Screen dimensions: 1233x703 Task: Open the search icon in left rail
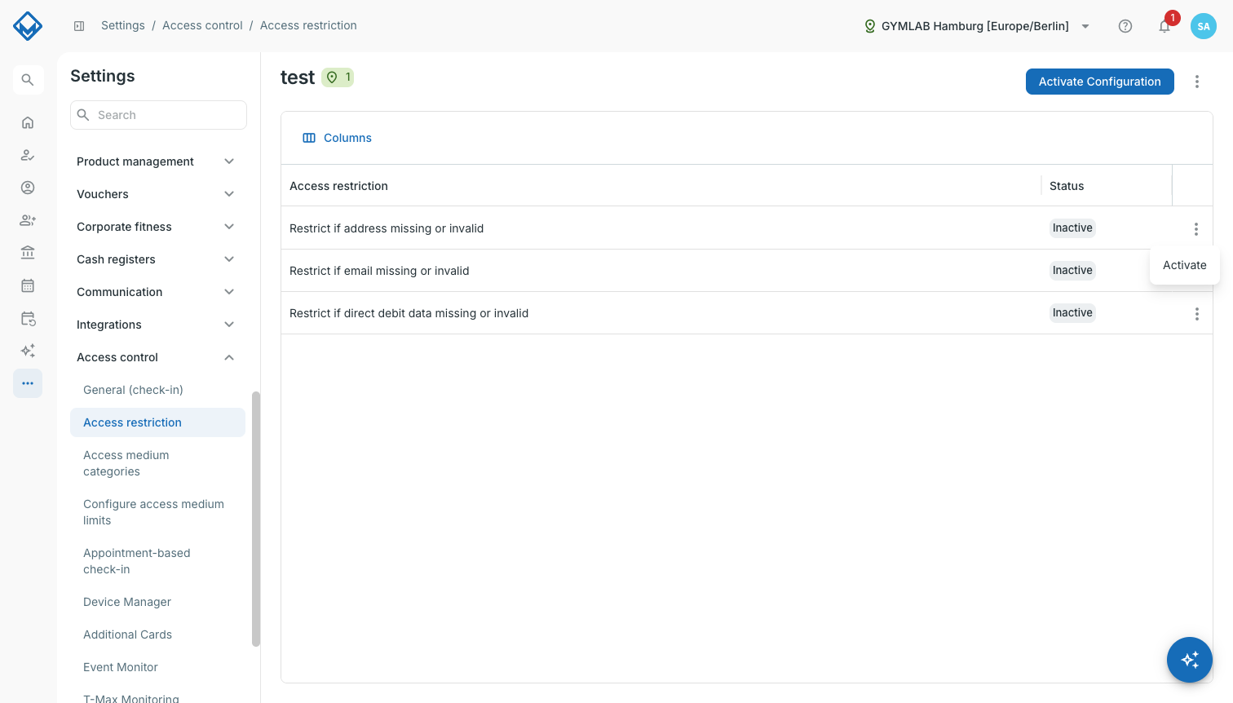click(28, 80)
